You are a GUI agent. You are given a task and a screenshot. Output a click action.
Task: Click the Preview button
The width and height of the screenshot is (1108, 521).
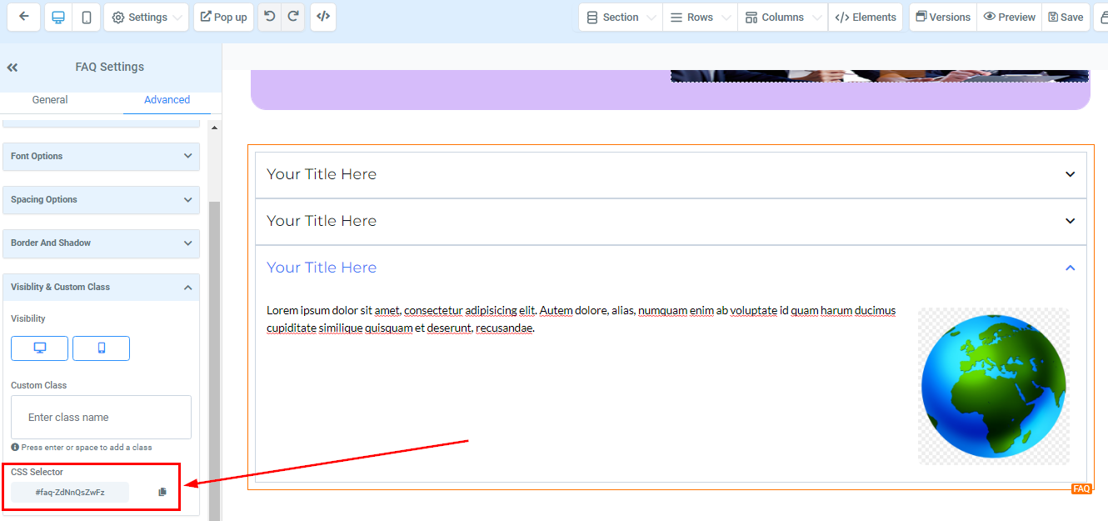point(1009,17)
